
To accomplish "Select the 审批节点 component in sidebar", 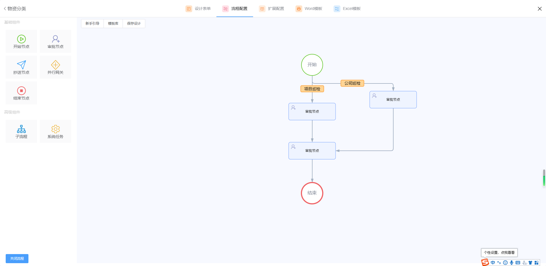I will coord(55,41).
